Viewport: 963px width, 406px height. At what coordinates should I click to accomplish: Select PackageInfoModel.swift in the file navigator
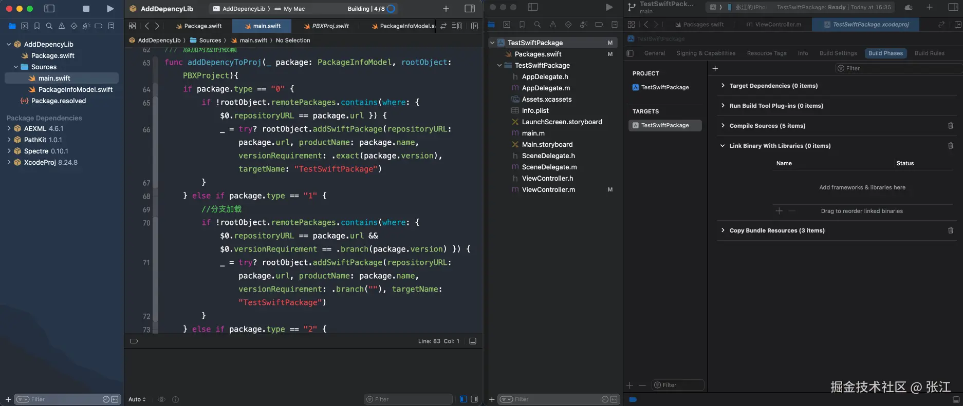(75, 89)
